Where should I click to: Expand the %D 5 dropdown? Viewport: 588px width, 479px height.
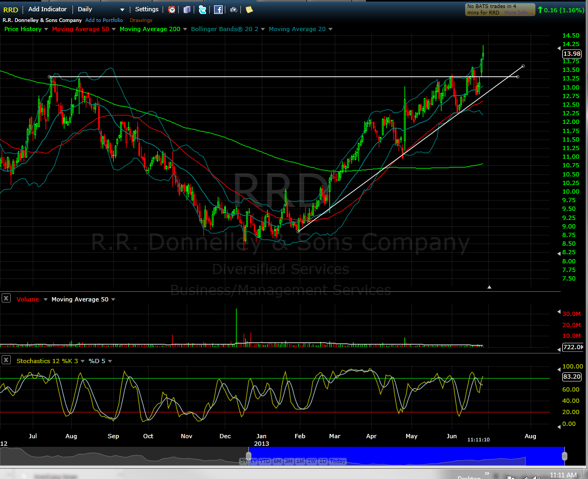[110, 362]
